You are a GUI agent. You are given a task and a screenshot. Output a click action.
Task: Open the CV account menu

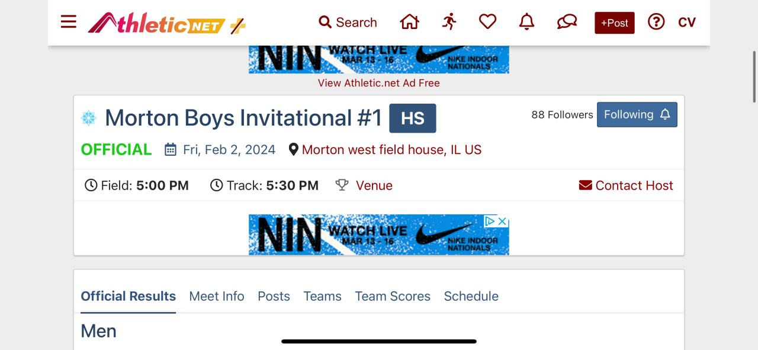tap(687, 23)
